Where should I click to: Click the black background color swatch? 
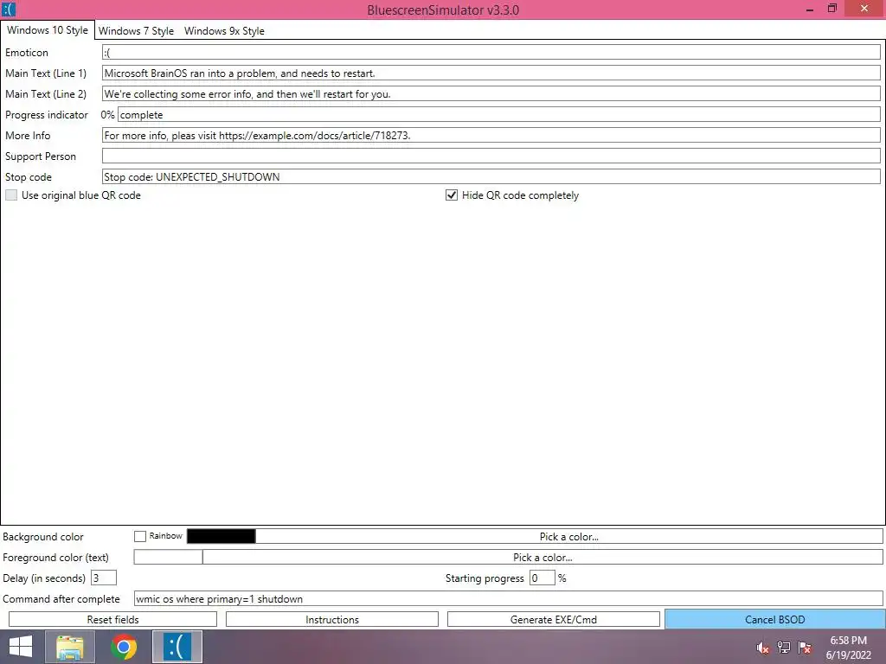pyautogui.click(x=221, y=536)
